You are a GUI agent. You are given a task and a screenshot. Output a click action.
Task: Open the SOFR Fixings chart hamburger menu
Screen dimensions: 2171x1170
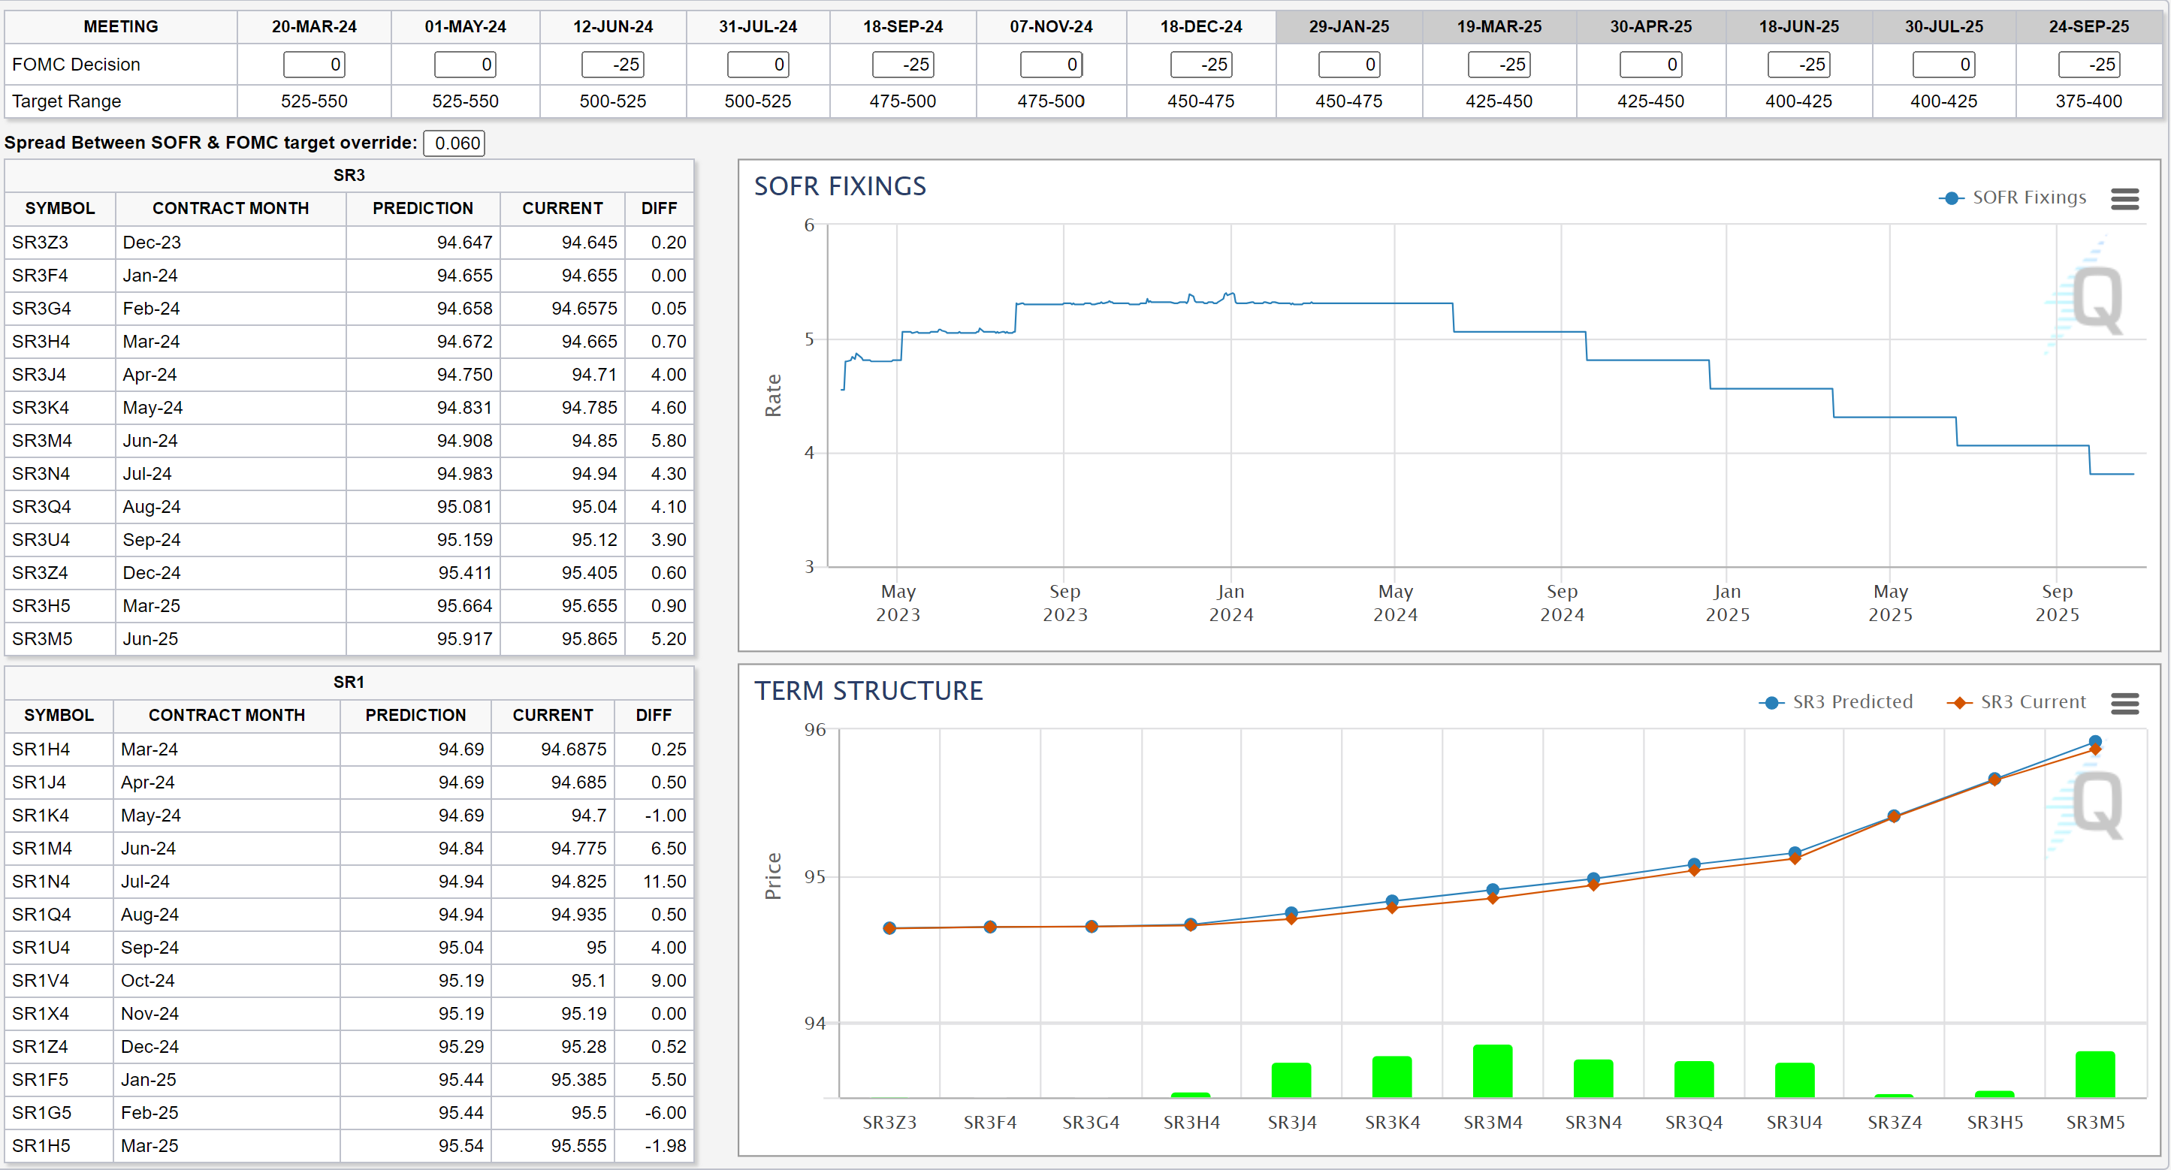[x=2124, y=199]
